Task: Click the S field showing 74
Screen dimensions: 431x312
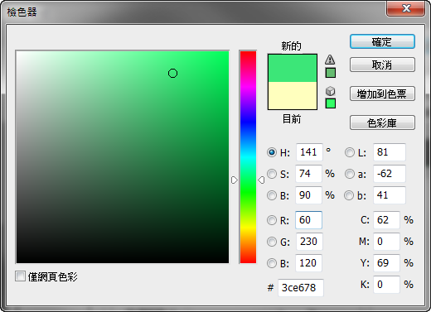Action: click(x=308, y=174)
